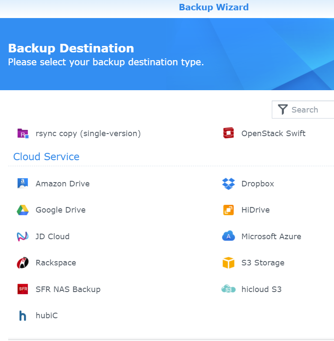Click the Rackspace logo icon
The width and height of the screenshot is (334, 341).
[x=23, y=263]
